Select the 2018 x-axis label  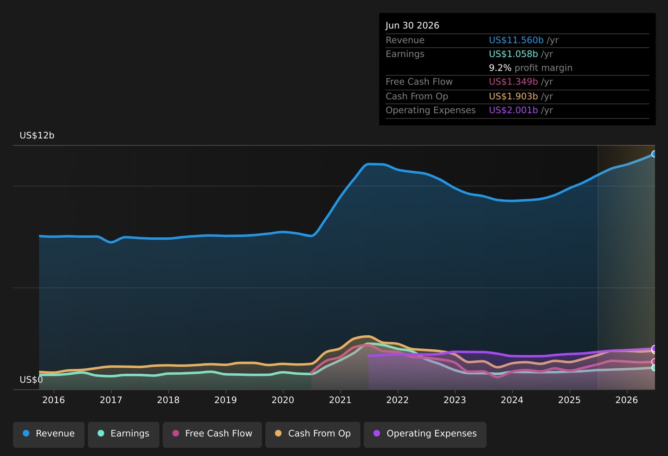(168, 400)
